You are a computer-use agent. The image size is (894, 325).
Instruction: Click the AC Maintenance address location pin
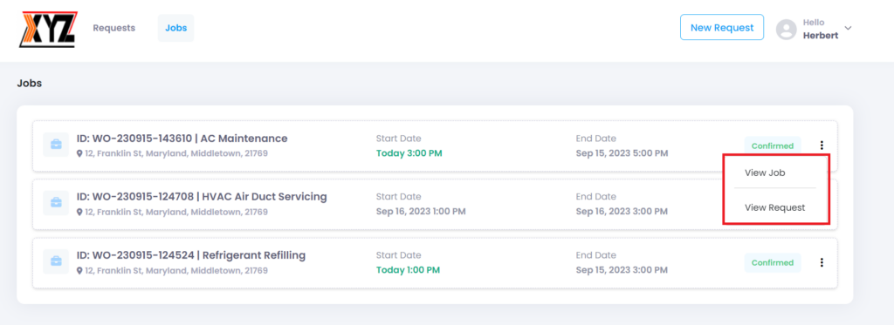(79, 153)
